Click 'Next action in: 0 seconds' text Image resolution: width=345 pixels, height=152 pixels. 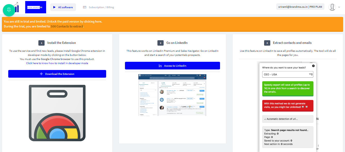point(279,144)
